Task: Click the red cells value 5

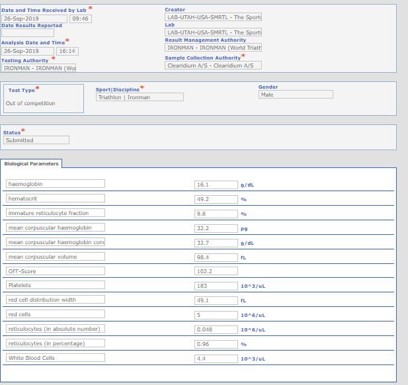Action: (x=216, y=315)
